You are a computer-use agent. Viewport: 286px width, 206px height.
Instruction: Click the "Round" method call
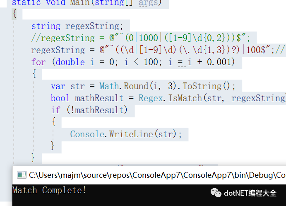pos(136,86)
